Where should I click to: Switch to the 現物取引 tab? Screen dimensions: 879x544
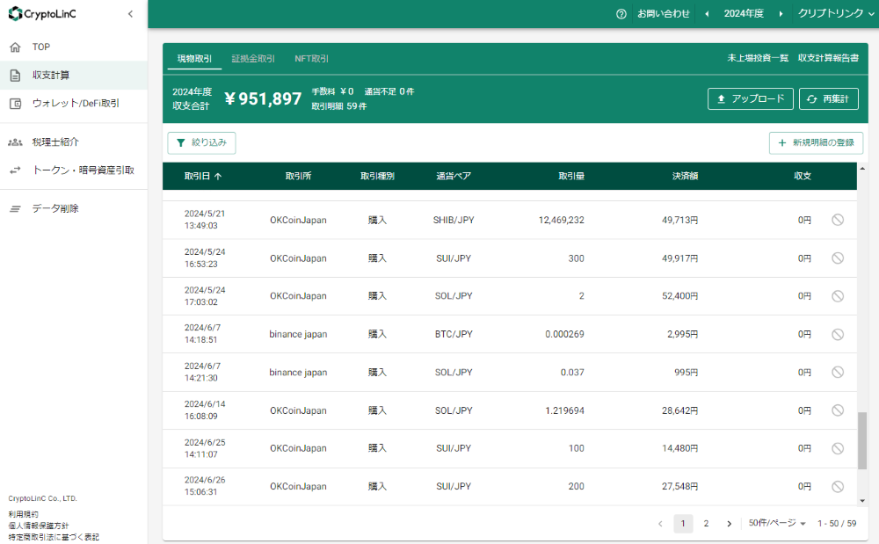194,58
